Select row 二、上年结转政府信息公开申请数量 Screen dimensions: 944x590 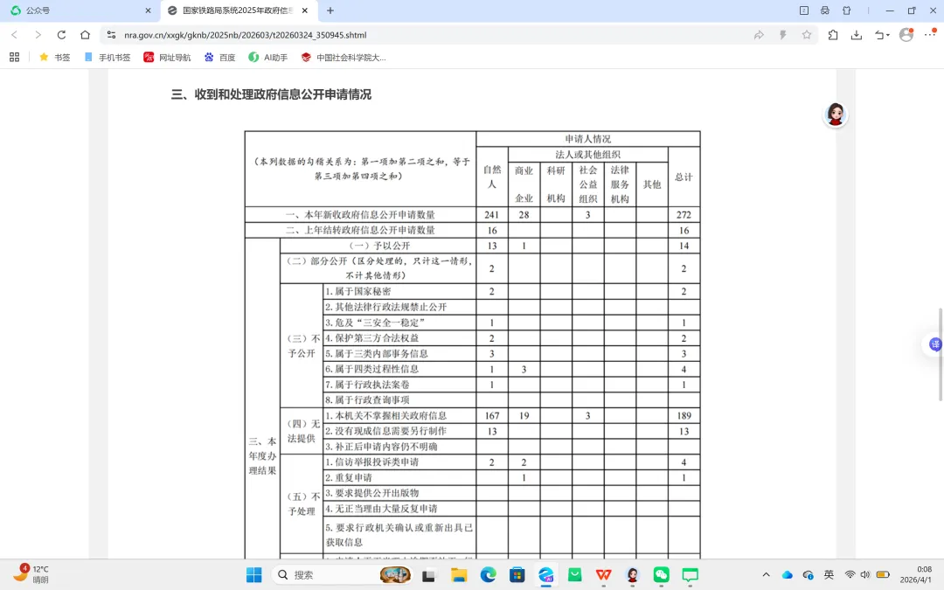click(x=360, y=230)
